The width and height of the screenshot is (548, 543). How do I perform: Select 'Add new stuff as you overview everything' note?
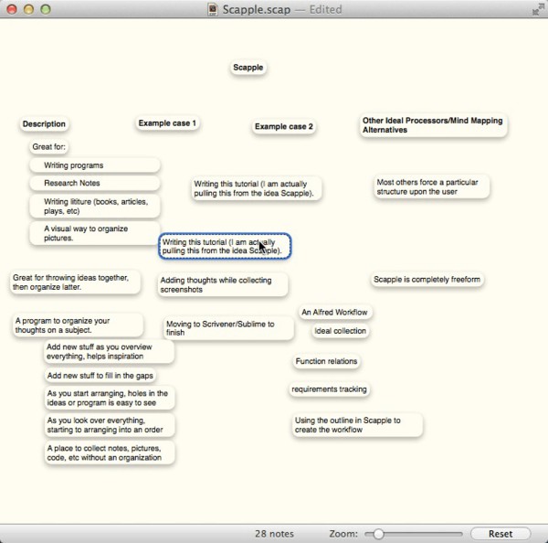click(109, 352)
